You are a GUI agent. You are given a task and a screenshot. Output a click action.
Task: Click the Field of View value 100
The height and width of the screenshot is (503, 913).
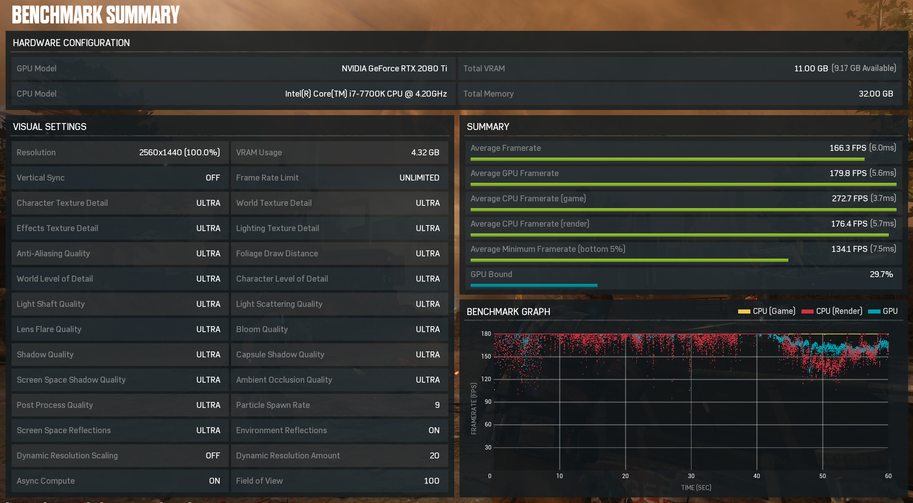point(432,481)
